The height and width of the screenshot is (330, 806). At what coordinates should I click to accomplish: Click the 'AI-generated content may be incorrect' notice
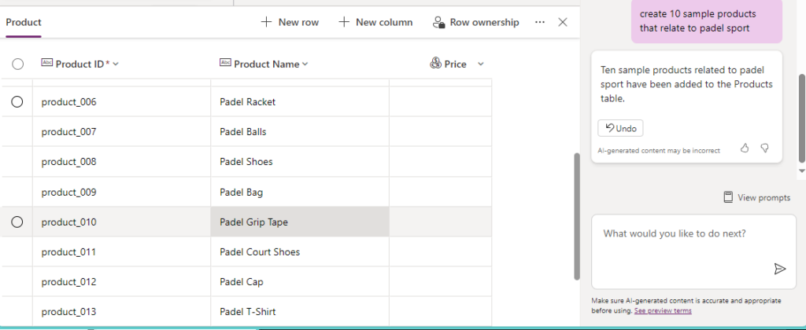659,150
